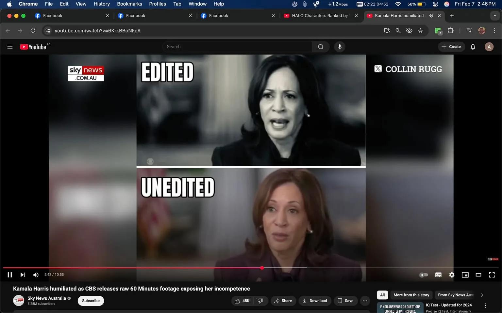Bookmark this page with the star
The height and width of the screenshot is (313, 502).
pyautogui.click(x=420, y=30)
